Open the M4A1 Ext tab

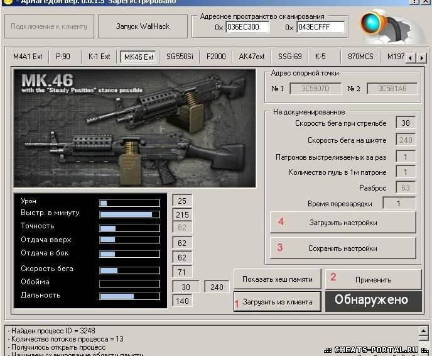click(x=28, y=57)
